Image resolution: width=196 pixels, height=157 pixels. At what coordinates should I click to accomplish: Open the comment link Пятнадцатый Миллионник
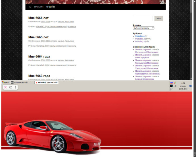point(147,52)
